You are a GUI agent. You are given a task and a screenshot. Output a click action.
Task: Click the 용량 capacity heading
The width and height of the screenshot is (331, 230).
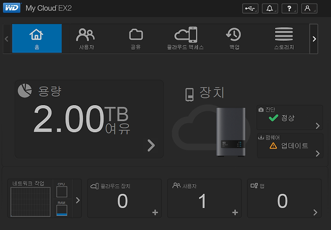tap(50, 91)
